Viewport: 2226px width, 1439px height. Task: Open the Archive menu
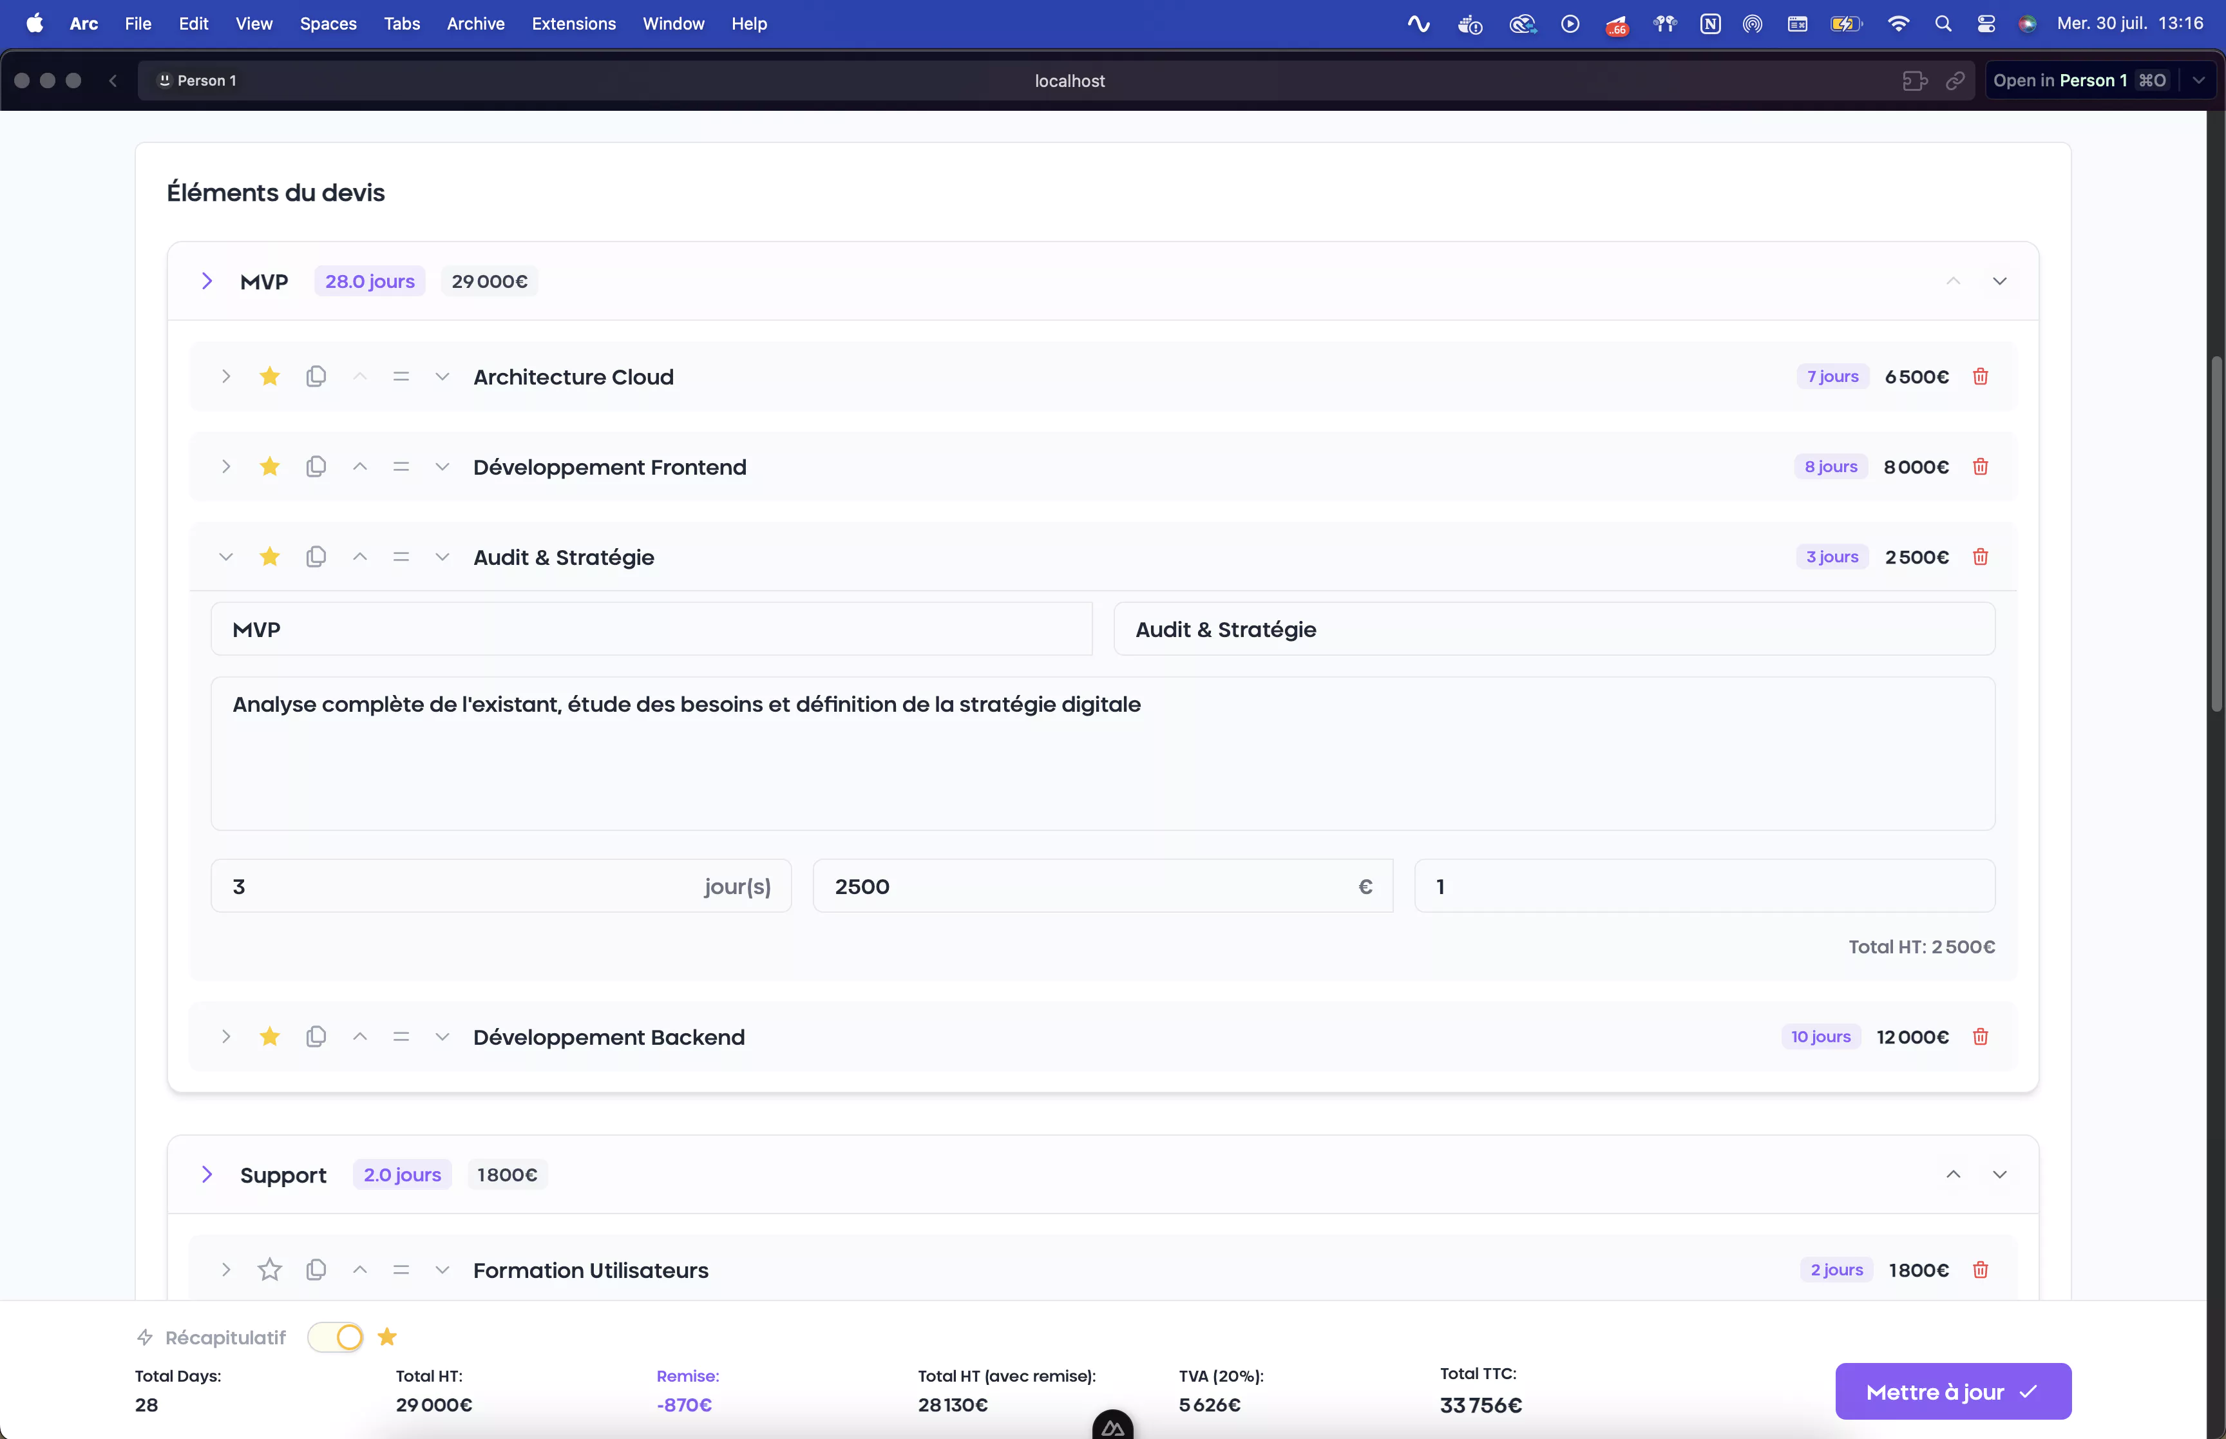tap(475, 23)
